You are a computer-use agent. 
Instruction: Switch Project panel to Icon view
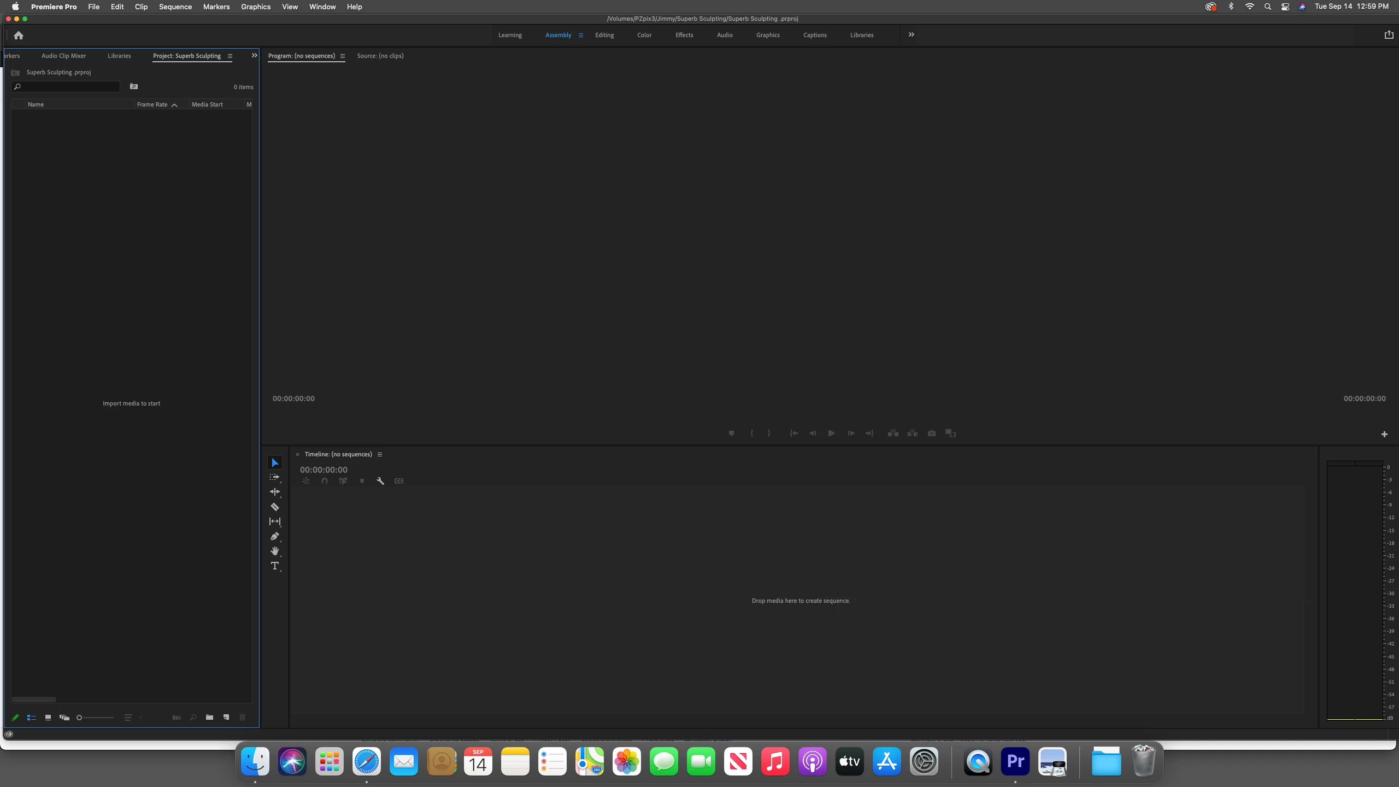(48, 718)
